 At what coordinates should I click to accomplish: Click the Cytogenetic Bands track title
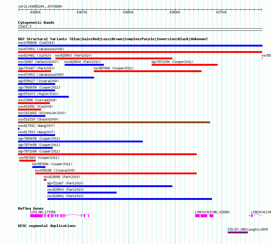click(x=36, y=23)
